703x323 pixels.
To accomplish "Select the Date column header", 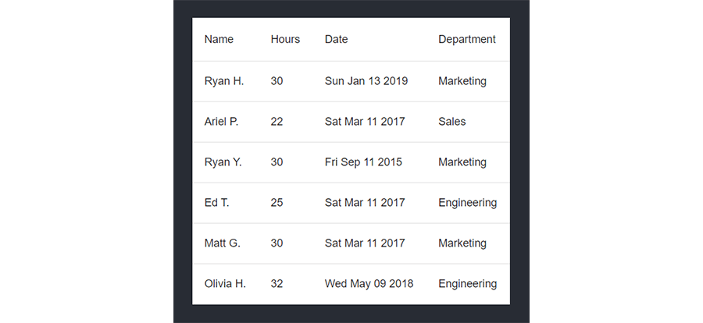I will coord(336,40).
